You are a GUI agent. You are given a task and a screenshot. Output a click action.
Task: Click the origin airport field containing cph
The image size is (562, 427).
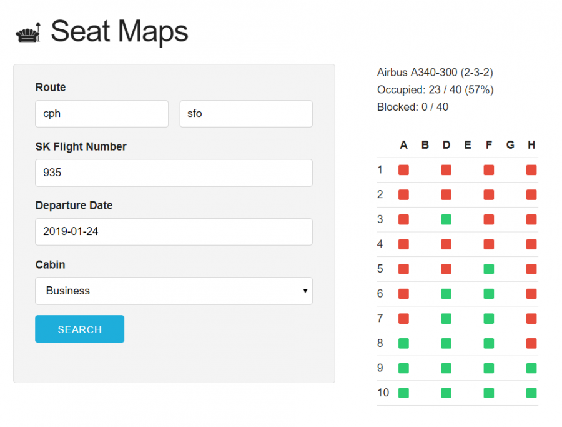[102, 114]
